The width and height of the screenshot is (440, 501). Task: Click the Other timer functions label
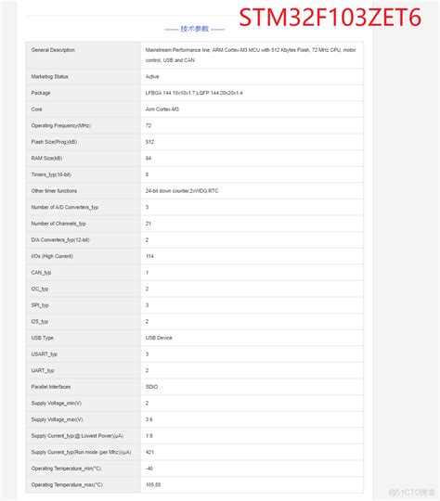point(54,191)
